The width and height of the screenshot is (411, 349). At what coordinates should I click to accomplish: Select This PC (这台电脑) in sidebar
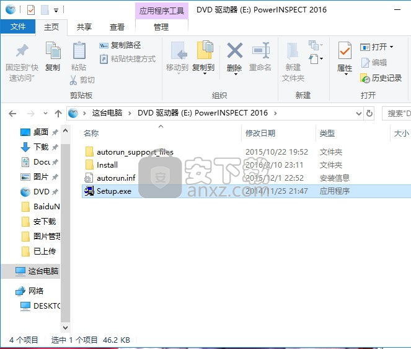point(30,271)
